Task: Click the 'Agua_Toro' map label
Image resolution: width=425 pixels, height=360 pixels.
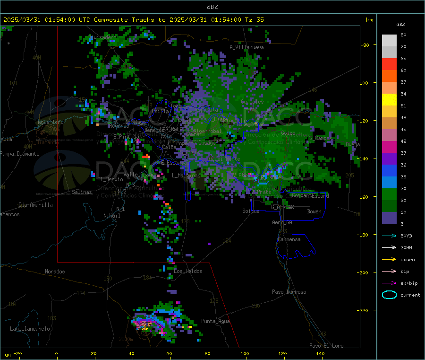Action: pos(51,122)
